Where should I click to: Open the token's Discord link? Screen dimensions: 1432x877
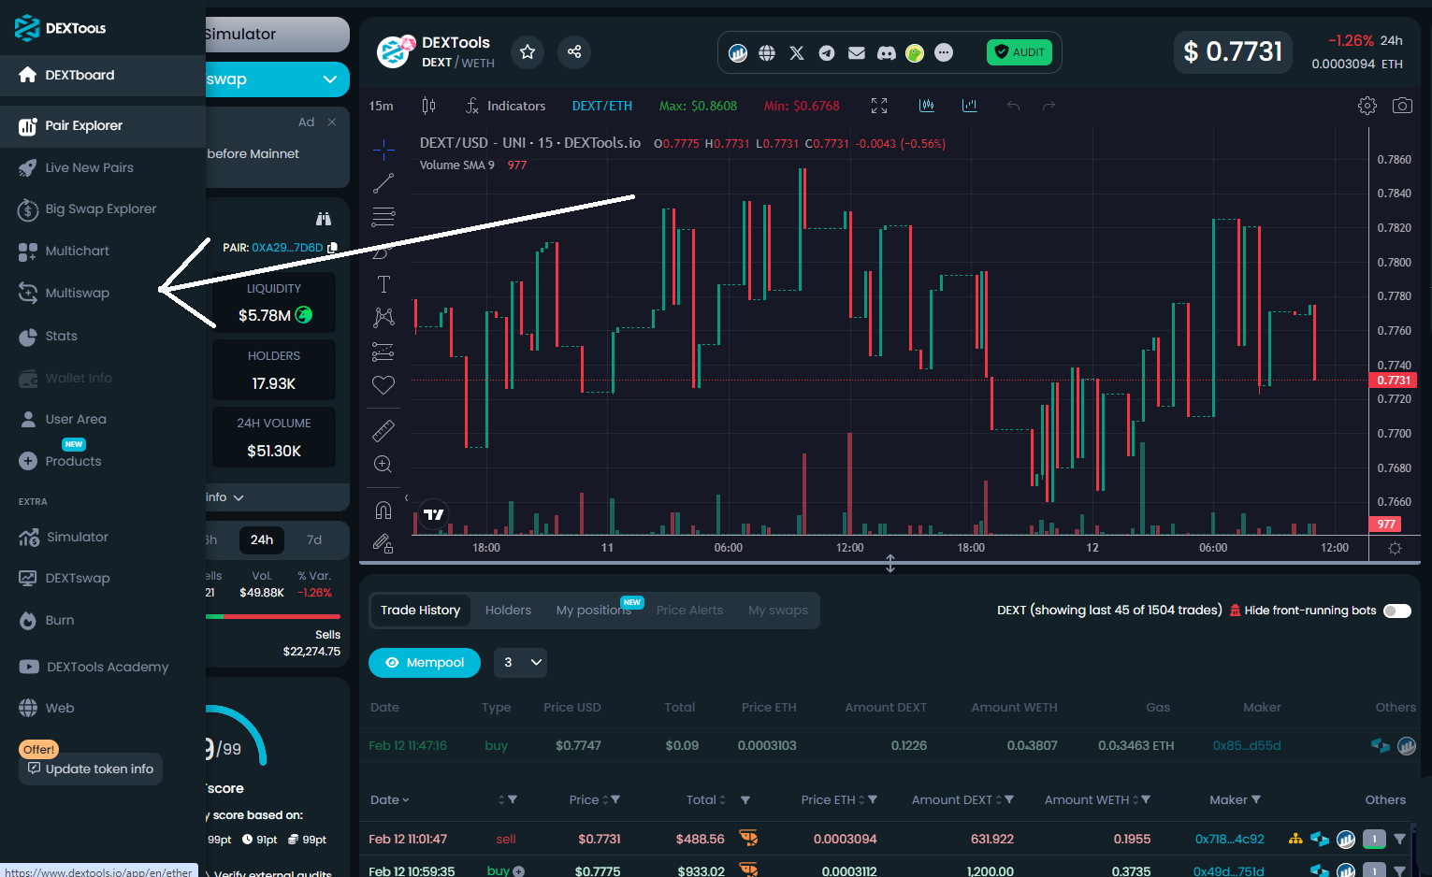pos(887,53)
